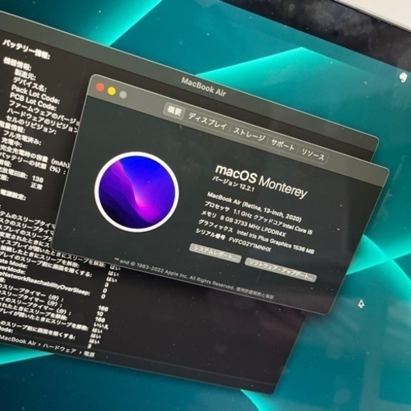Click the MacBook Air window title
The width and height of the screenshot is (411, 411).
coord(204,87)
